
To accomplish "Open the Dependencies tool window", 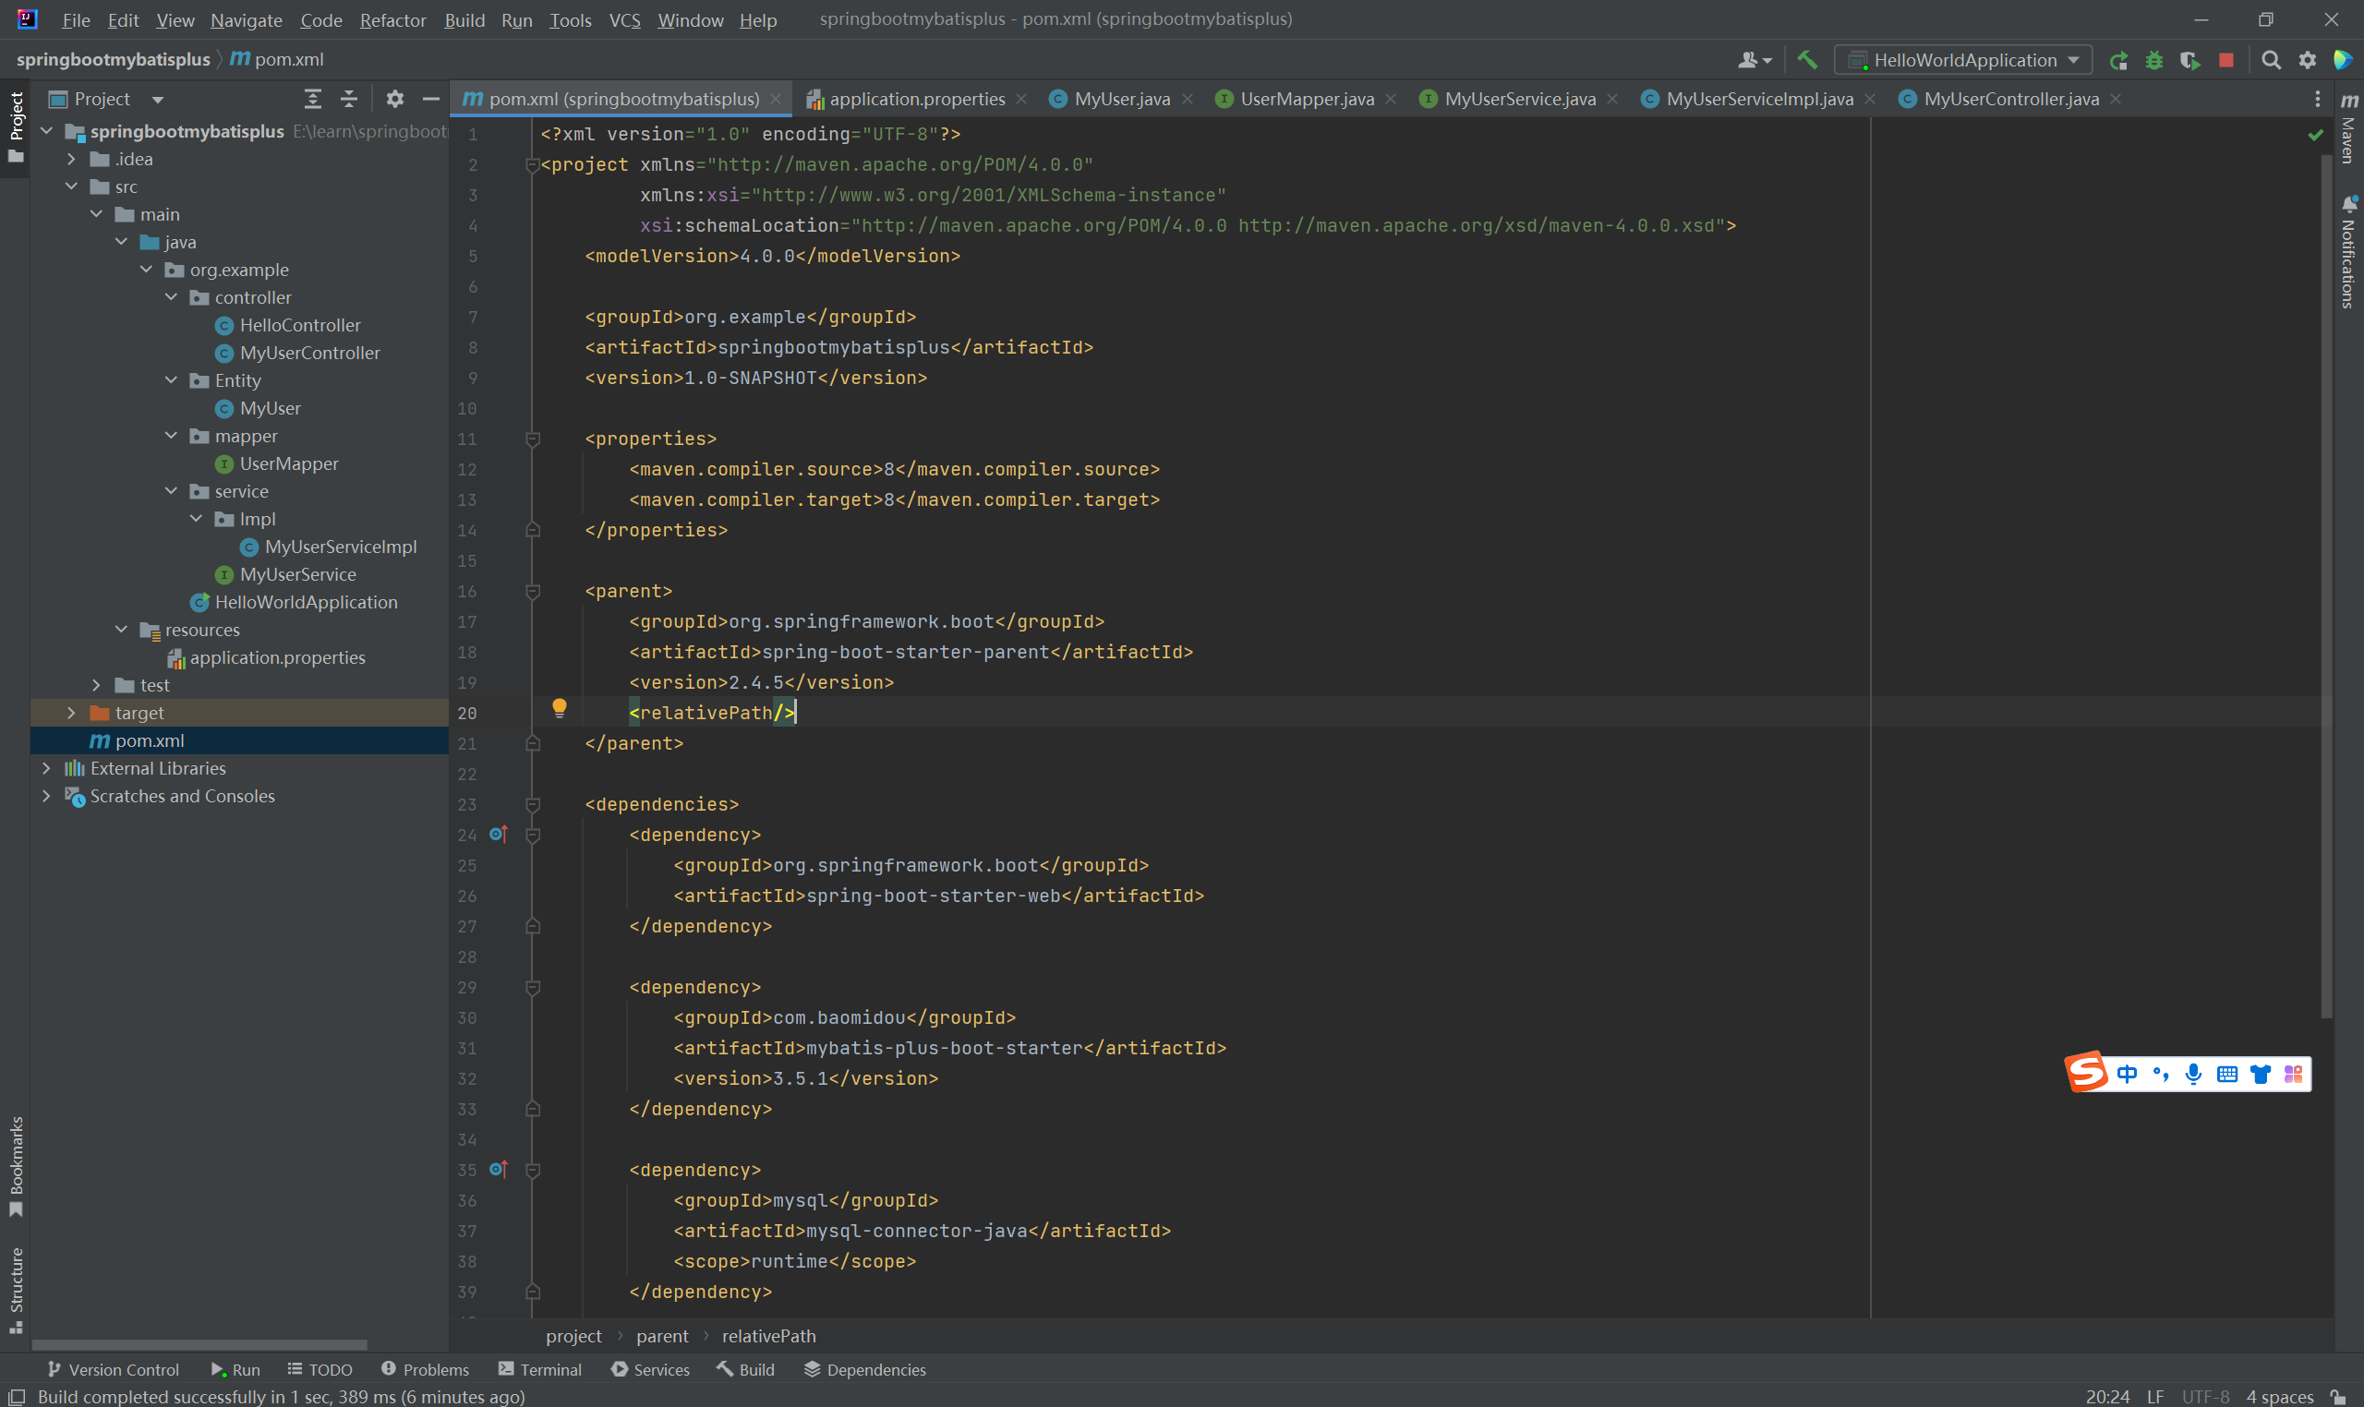I will (x=865, y=1369).
